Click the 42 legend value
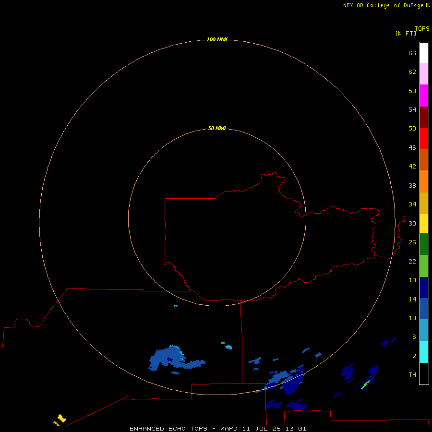432x432 pixels. pos(412,167)
